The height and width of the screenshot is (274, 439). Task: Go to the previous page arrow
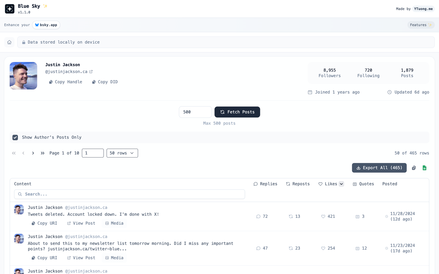click(x=23, y=153)
